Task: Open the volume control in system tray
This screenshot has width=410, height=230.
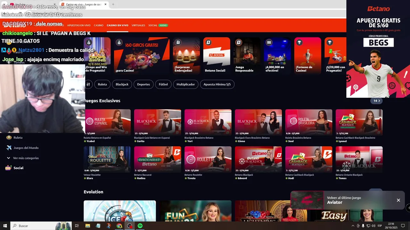Action: pos(373,226)
